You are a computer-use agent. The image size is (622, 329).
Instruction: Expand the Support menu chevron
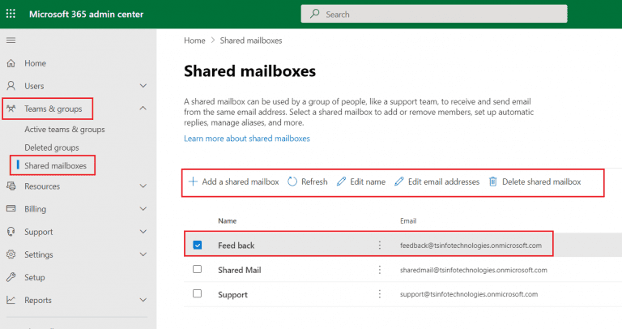click(x=143, y=232)
